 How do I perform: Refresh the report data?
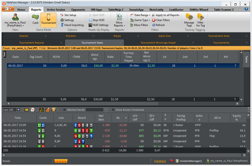click(158, 25)
